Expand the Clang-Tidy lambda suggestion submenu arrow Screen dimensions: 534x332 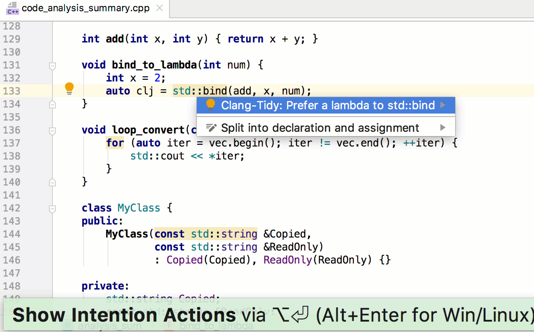(443, 105)
